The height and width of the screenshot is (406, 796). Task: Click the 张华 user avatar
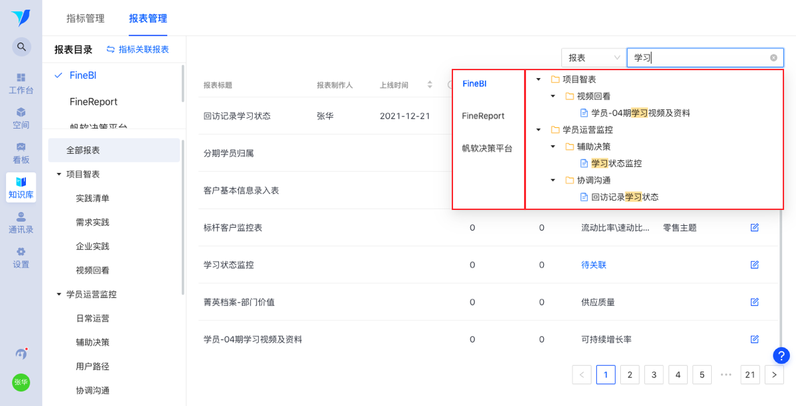[21, 382]
